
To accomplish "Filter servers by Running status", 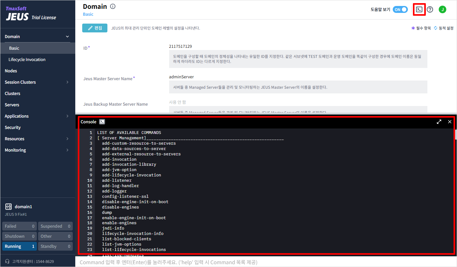I will (20, 246).
